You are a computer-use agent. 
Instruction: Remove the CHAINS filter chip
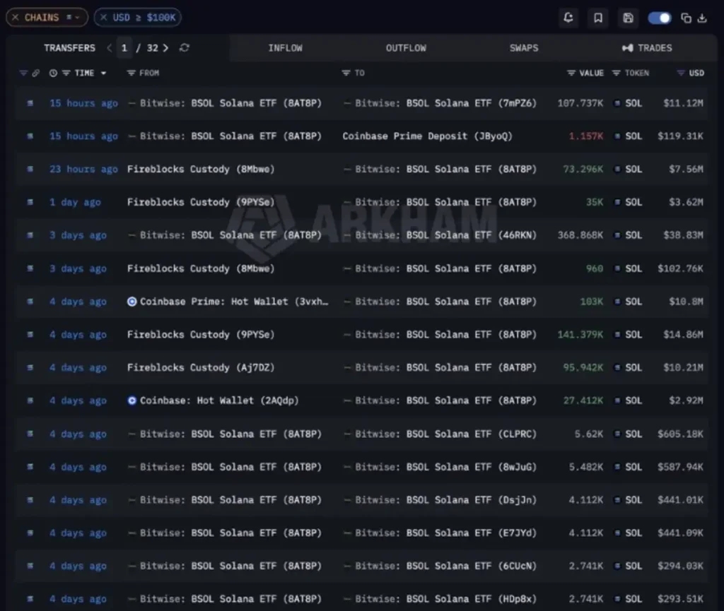point(16,18)
